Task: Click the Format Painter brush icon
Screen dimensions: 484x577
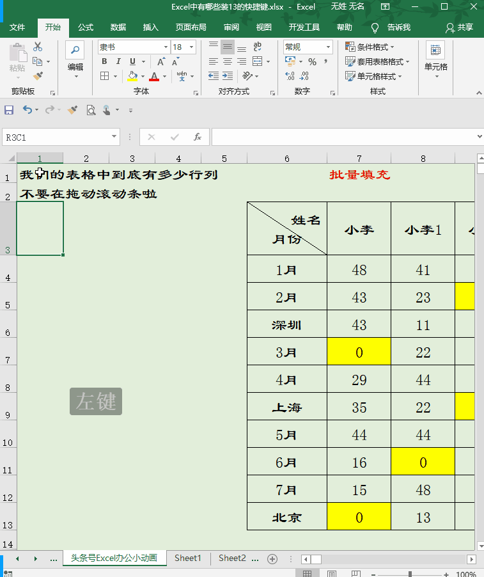Action: (38, 76)
